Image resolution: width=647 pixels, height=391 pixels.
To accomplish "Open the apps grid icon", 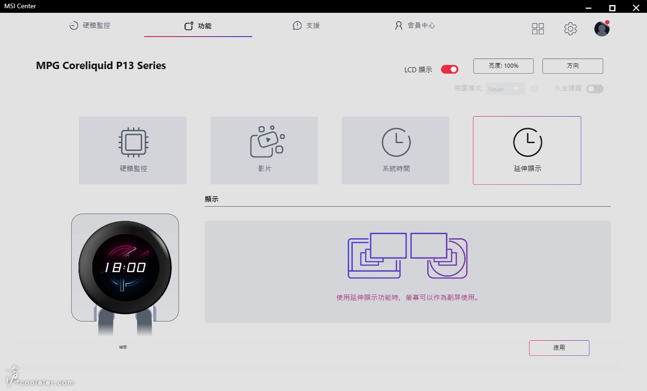I will coord(538,29).
